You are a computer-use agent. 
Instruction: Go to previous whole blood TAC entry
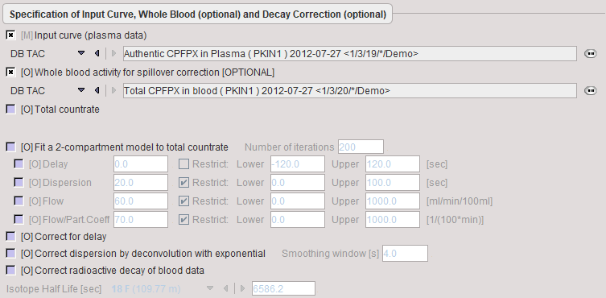pos(97,90)
